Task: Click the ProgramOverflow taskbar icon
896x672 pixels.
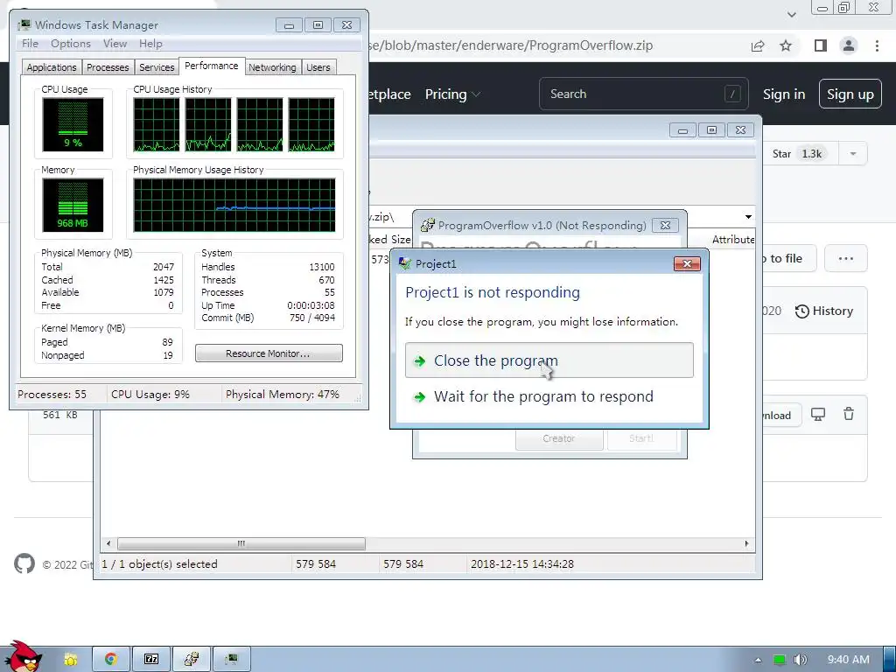Action: [x=192, y=660]
